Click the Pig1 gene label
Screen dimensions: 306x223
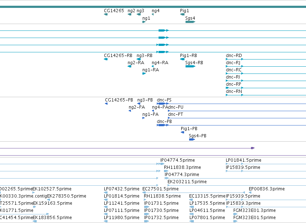184,11
